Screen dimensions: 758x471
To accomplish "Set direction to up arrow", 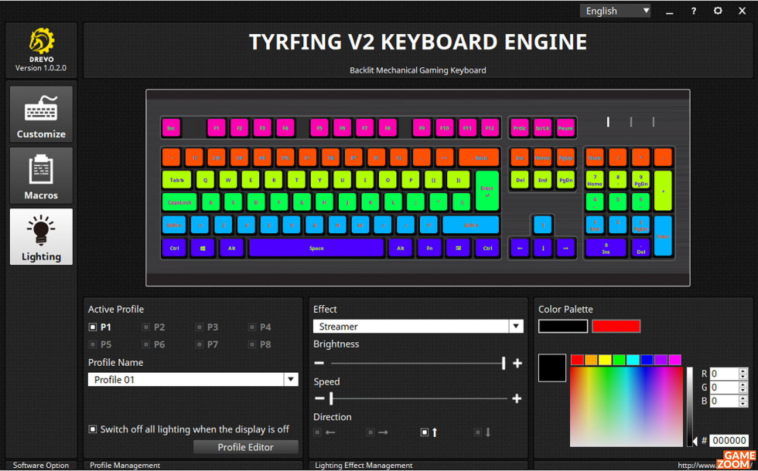I will 424,432.
